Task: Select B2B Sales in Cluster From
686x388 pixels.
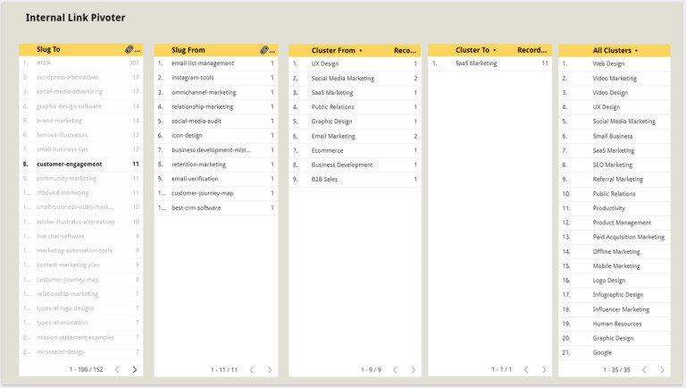Action: pos(355,179)
